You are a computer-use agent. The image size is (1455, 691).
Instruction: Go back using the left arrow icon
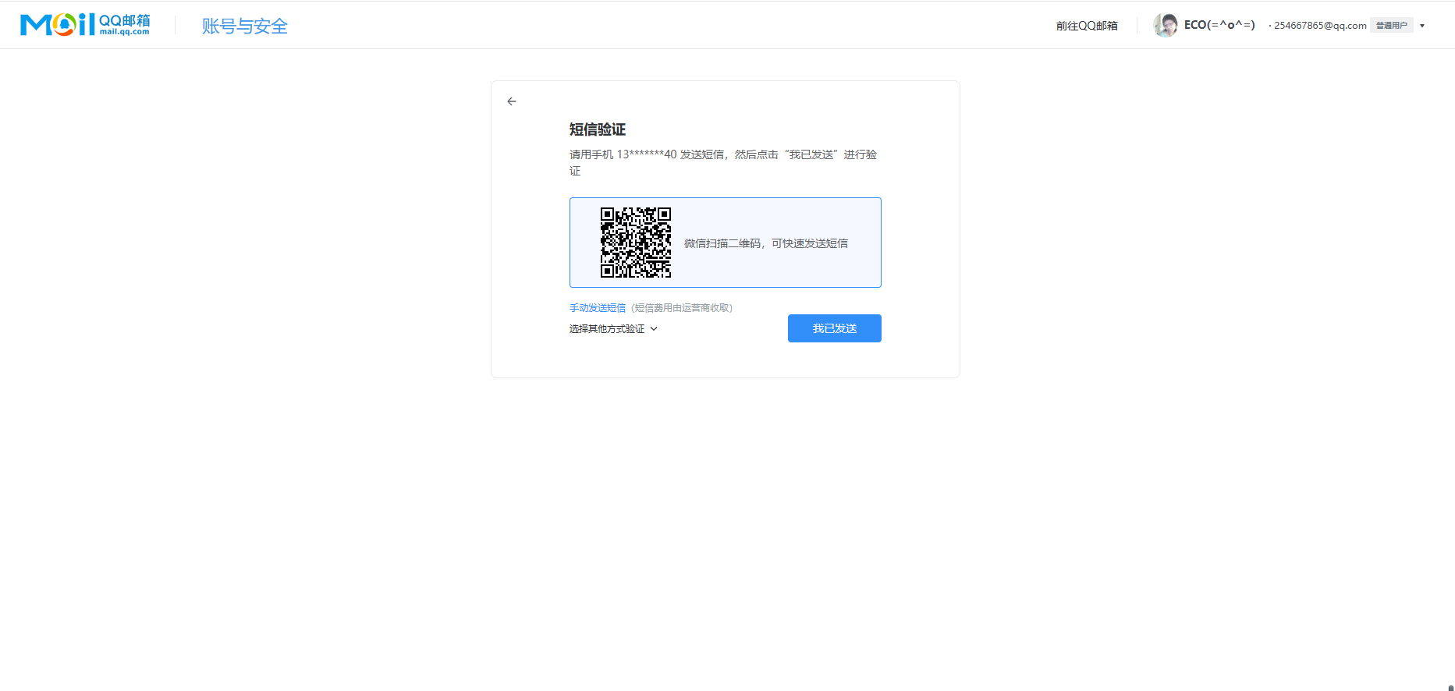point(512,101)
